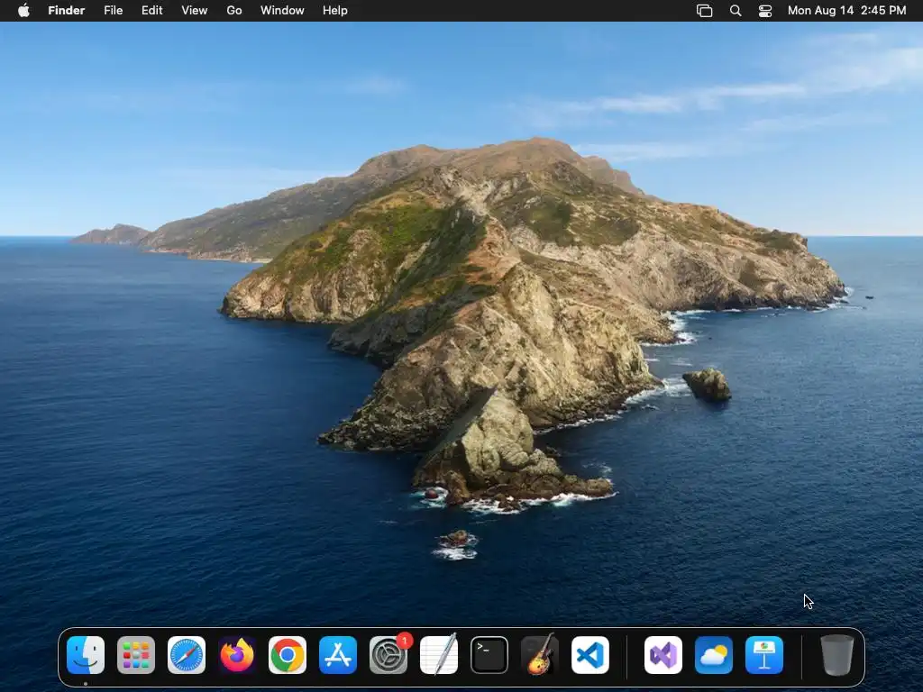Click the Spotlight search icon
The height and width of the screenshot is (692, 923).
736,11
